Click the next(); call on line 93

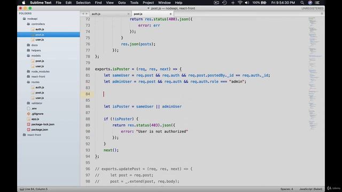click(111, 150)
